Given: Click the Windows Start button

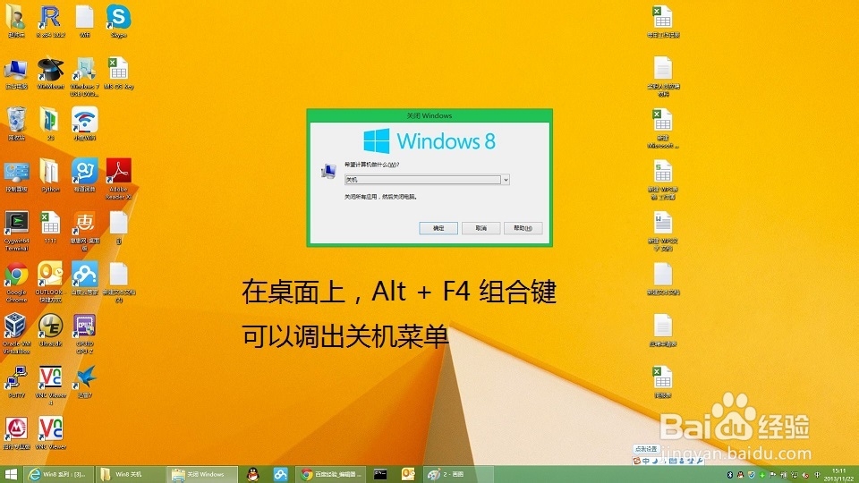Looking at the screenshot, I should click(x=11, y=474).
